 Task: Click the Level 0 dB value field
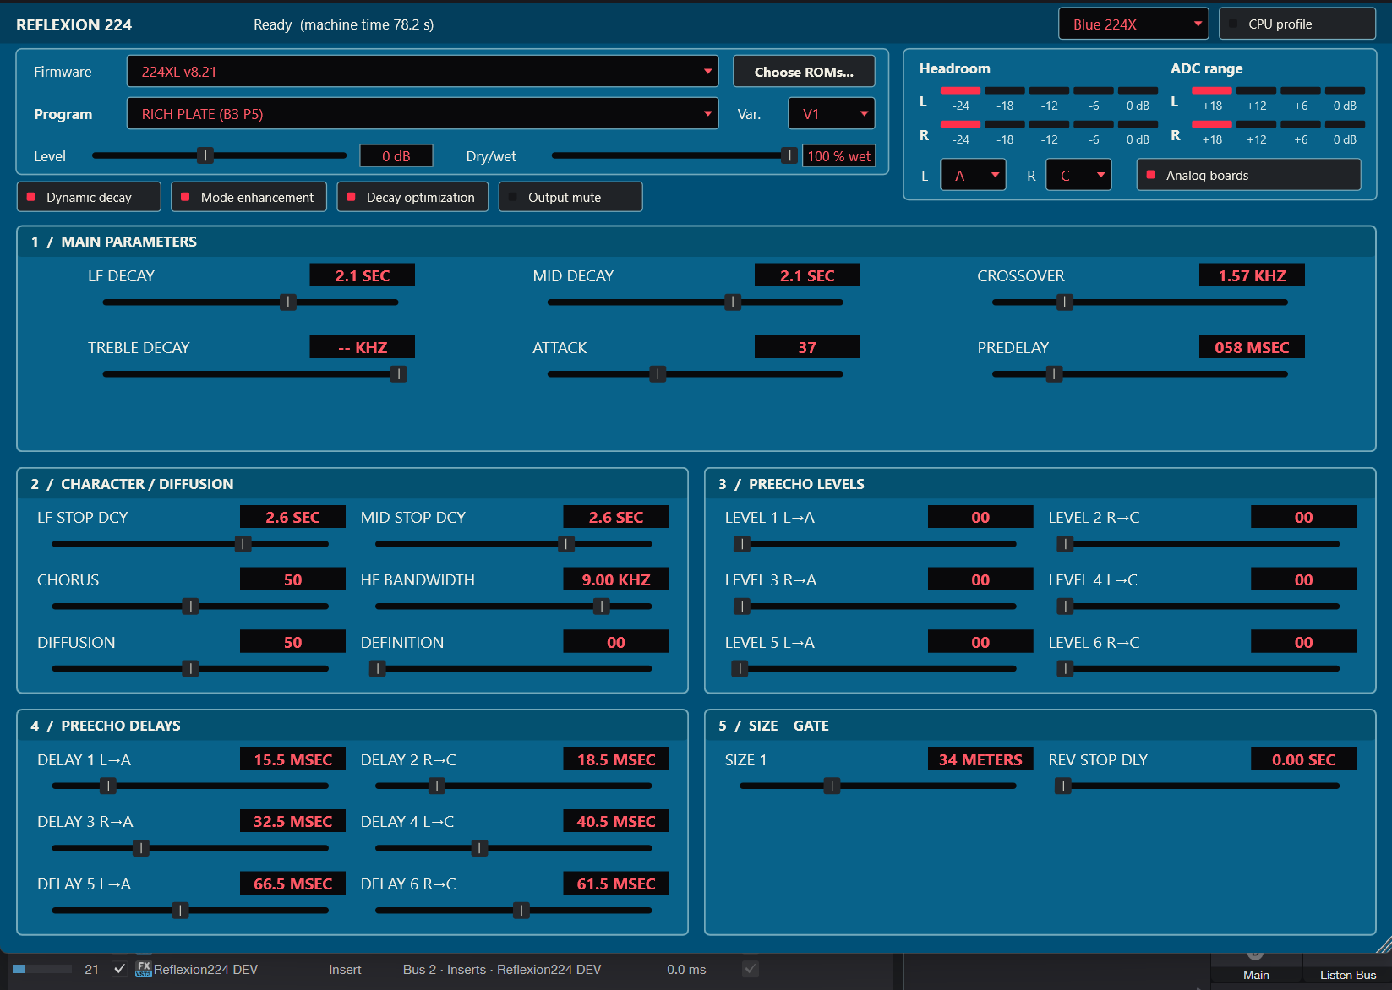click(x=396, y=156)
